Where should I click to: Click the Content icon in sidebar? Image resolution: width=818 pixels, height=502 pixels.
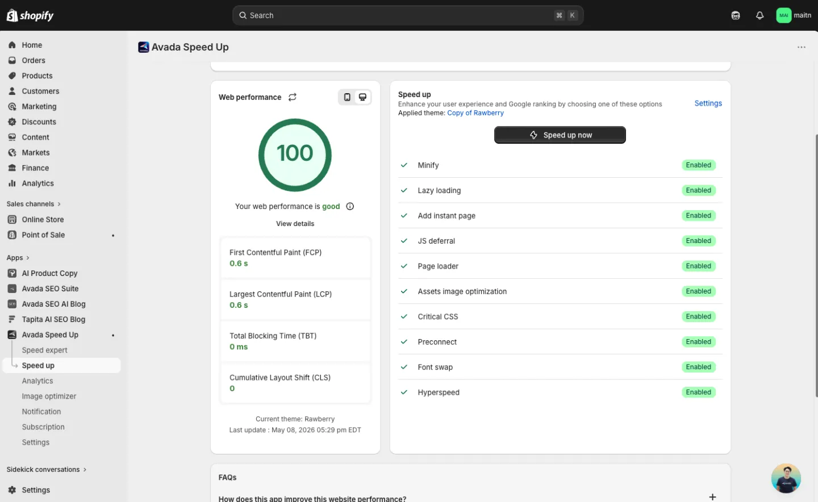(12, 137)
